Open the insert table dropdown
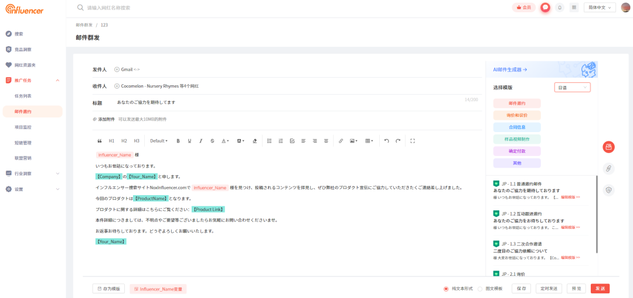 pos(369,141)
